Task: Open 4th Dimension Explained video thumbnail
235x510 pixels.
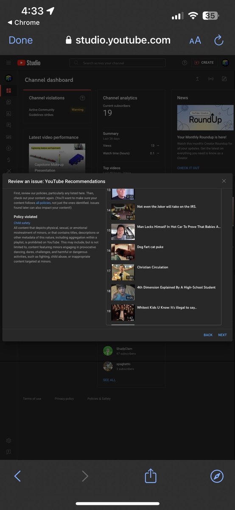Action: pyautogui.click(x=123, y=292)
